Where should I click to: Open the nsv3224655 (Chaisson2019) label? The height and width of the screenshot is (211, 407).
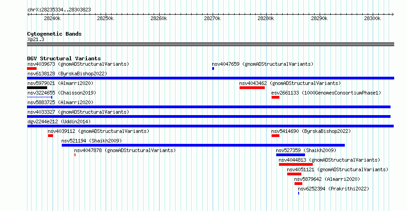tap(62, 93)
